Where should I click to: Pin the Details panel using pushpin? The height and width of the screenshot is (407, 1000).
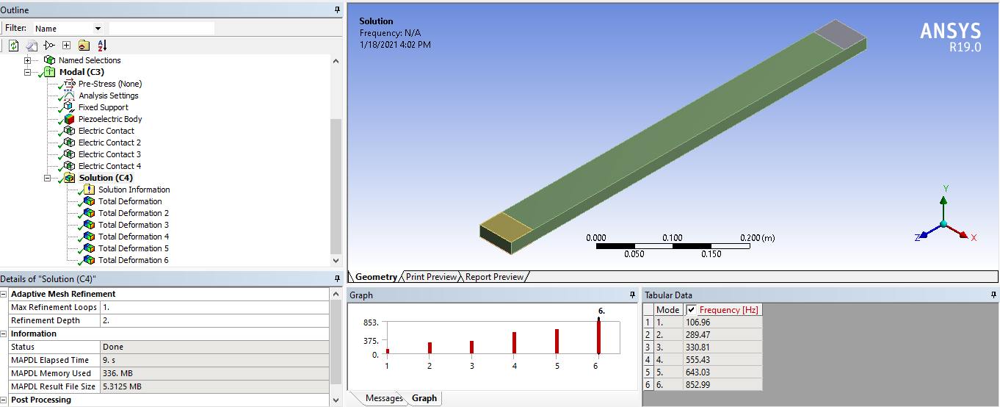[337, 279]
